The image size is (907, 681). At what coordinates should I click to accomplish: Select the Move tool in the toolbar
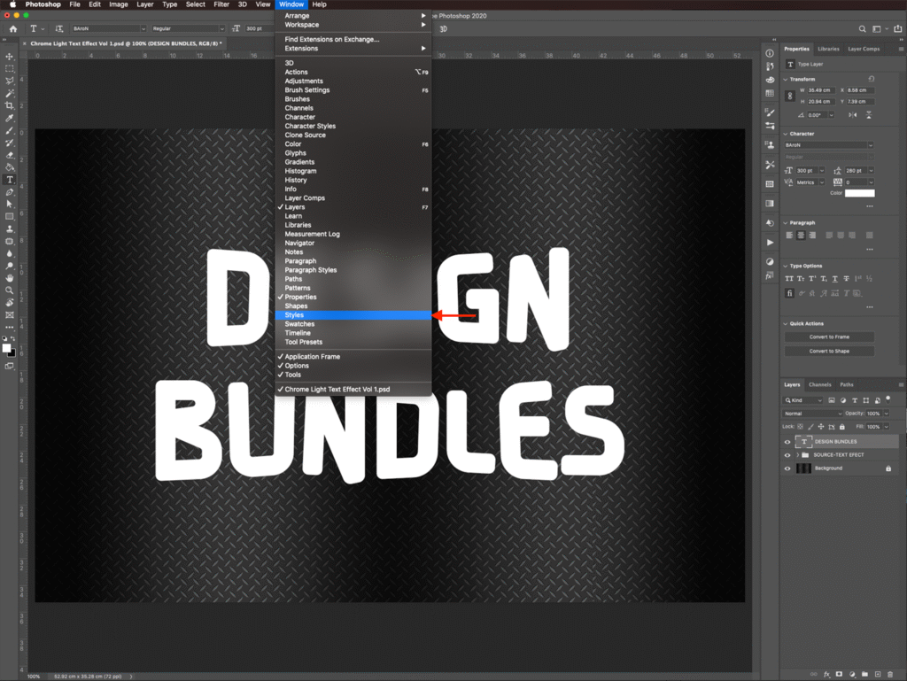[10, 57]
